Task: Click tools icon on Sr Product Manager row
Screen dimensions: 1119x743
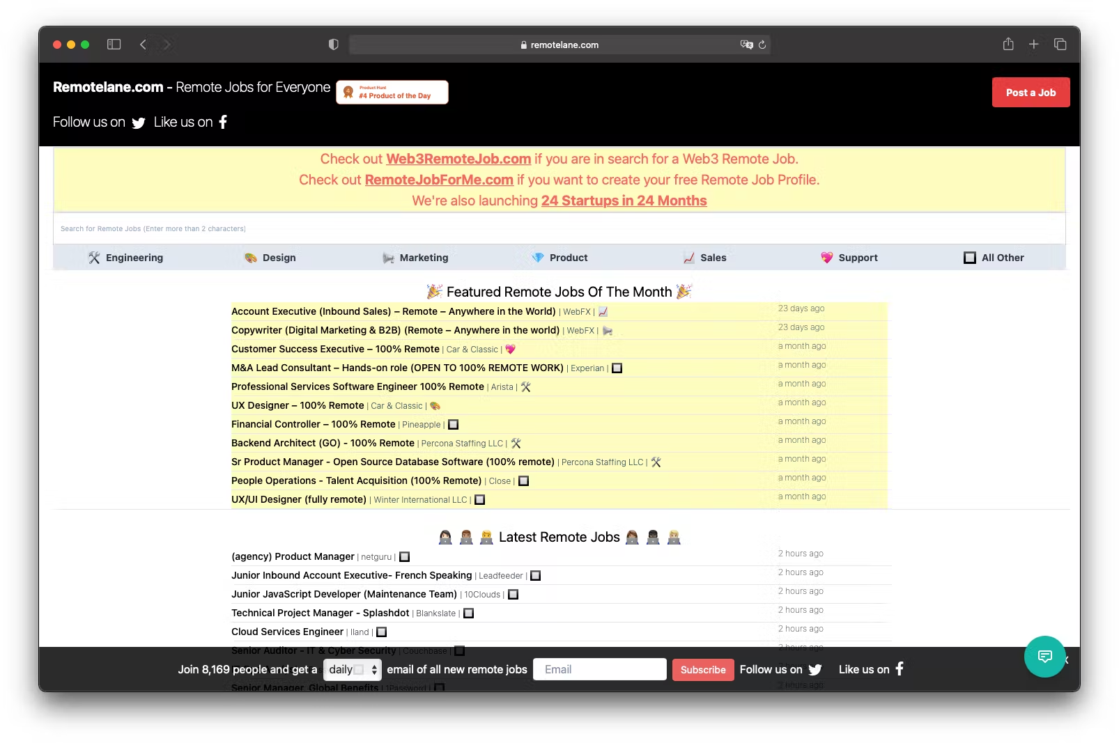Action: point(656,462)
